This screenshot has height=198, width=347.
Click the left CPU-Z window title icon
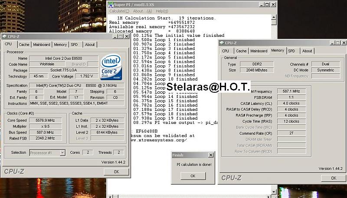(4, 36)
